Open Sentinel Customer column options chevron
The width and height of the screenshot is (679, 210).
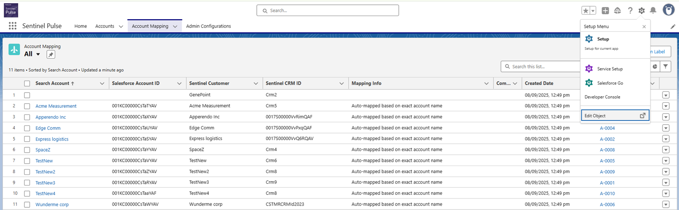(256, 84)
